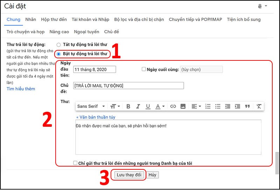Switch to Văn bản thuần túy mode
The height and width of the screenshot is (191, 280).
point(96,117)
